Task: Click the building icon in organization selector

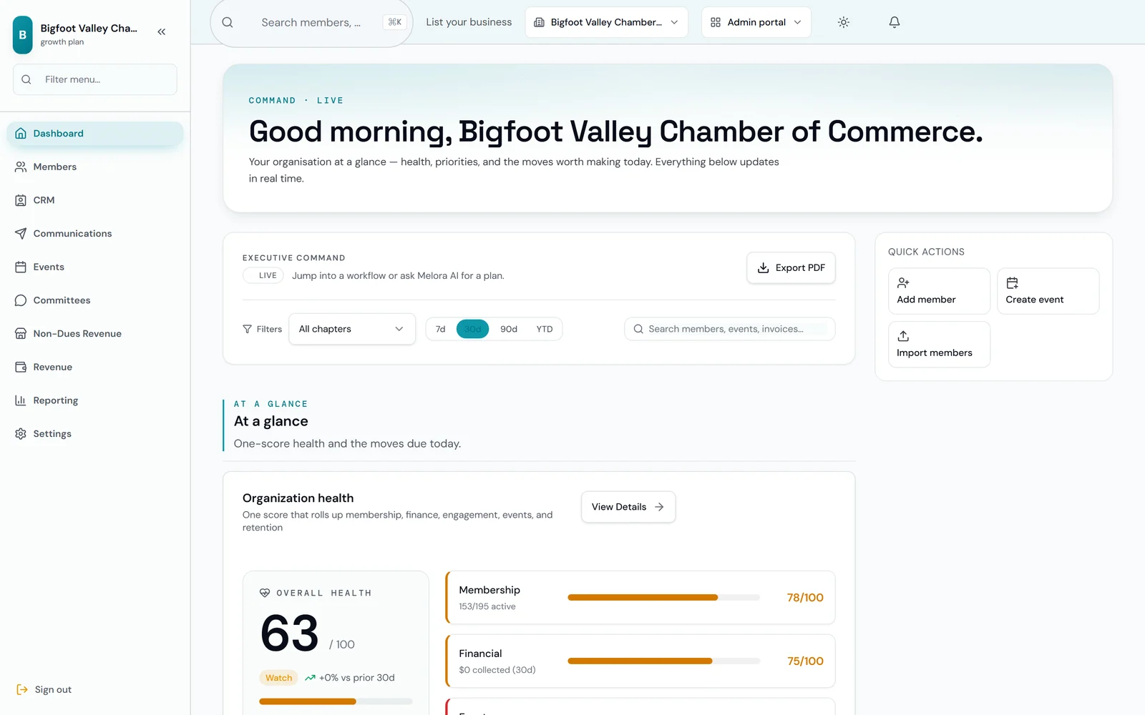Action: click(540, 22)
